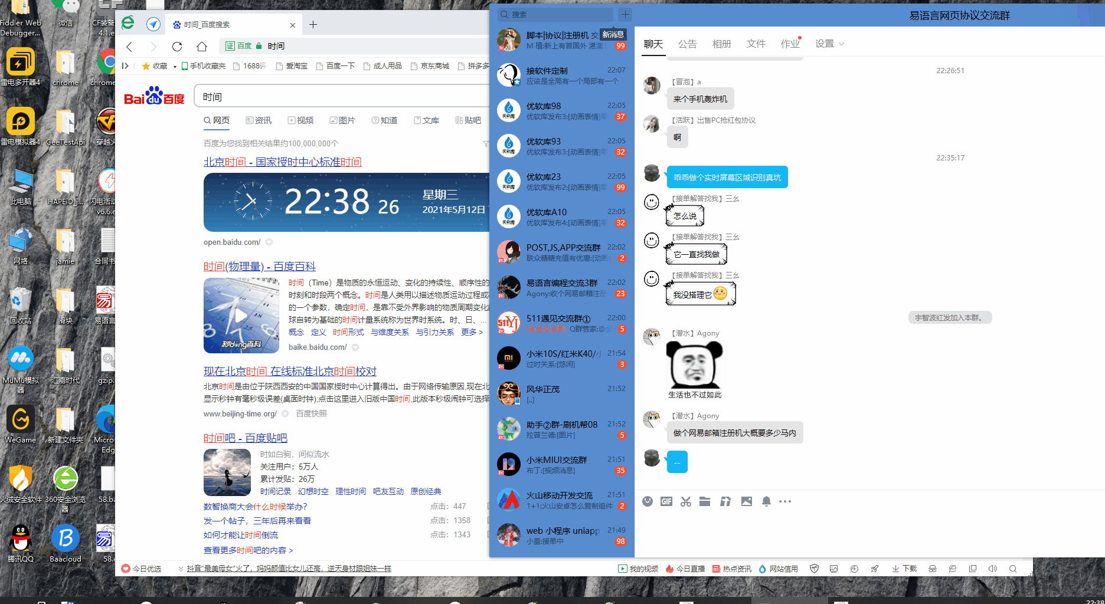The width and height of the screenshot is (1105, 604).
Task: Switch to 作业 tab in chat
Action: (x=790, y=44)
